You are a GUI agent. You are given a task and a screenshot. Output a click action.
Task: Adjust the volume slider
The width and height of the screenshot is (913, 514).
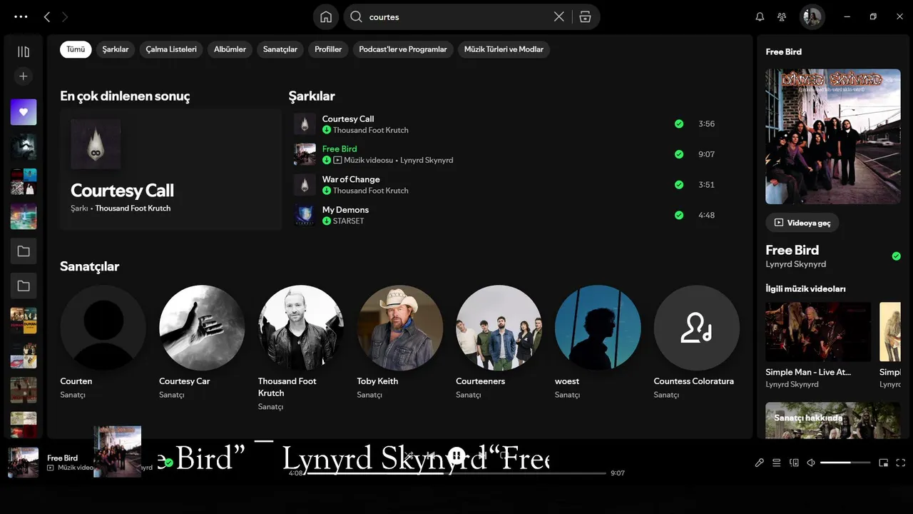(845, 463)
